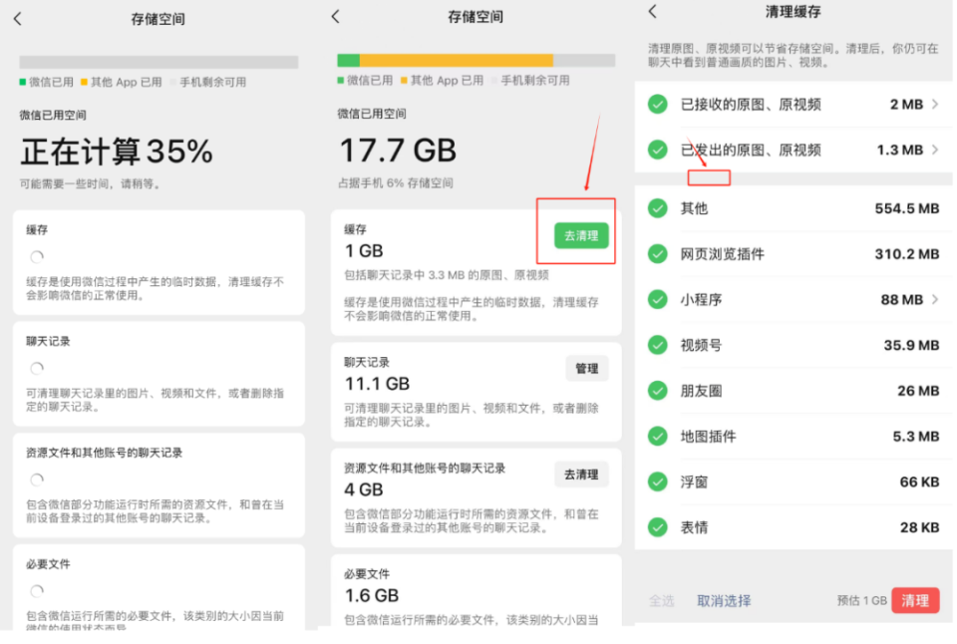
Task: Tap 管理 button for 聊天记录
Action: click(x=586, y=368)
